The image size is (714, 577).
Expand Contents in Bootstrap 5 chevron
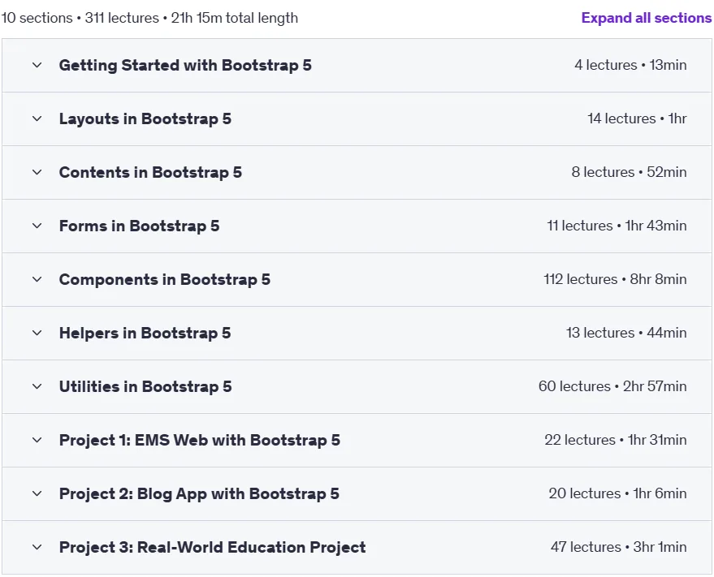coord(37,173)
